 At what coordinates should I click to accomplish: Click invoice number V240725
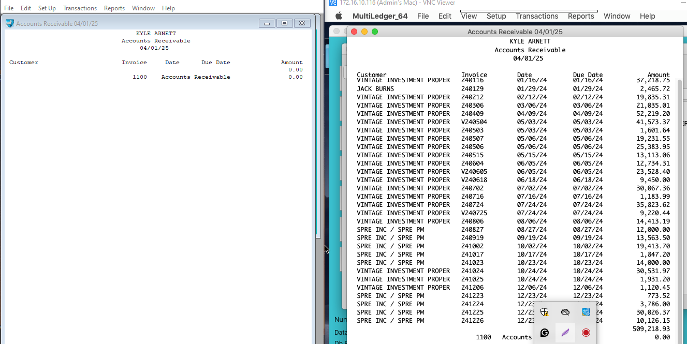click(x=474, y=213)
